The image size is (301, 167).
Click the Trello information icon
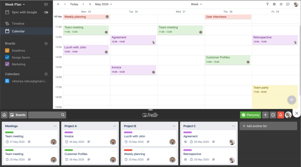pyautogui.click(x=273, y=115)
